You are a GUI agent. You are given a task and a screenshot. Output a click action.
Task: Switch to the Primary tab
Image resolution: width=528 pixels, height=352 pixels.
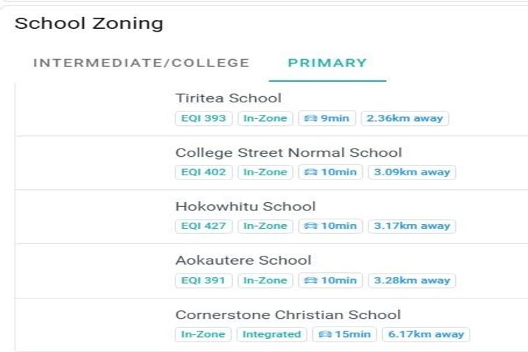tap(327, 63)
